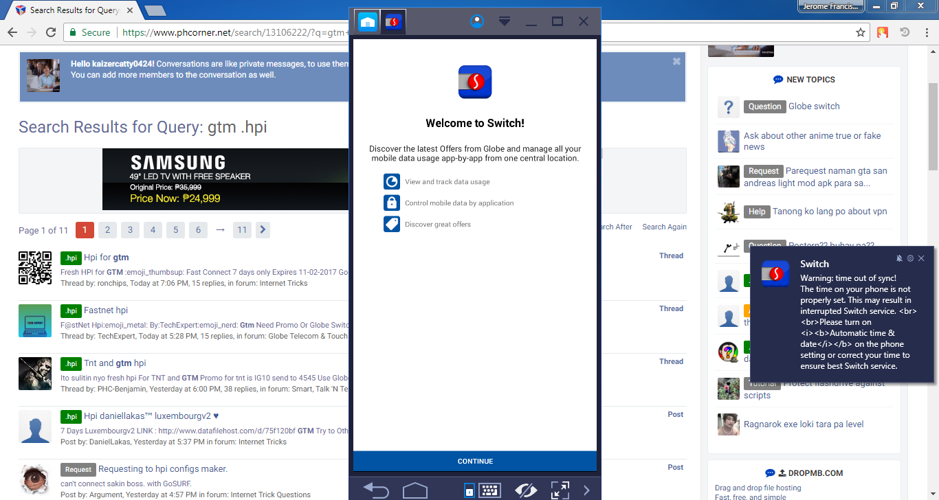Open 'Ask about other anime true or fake news'

(x=813, y=141)
